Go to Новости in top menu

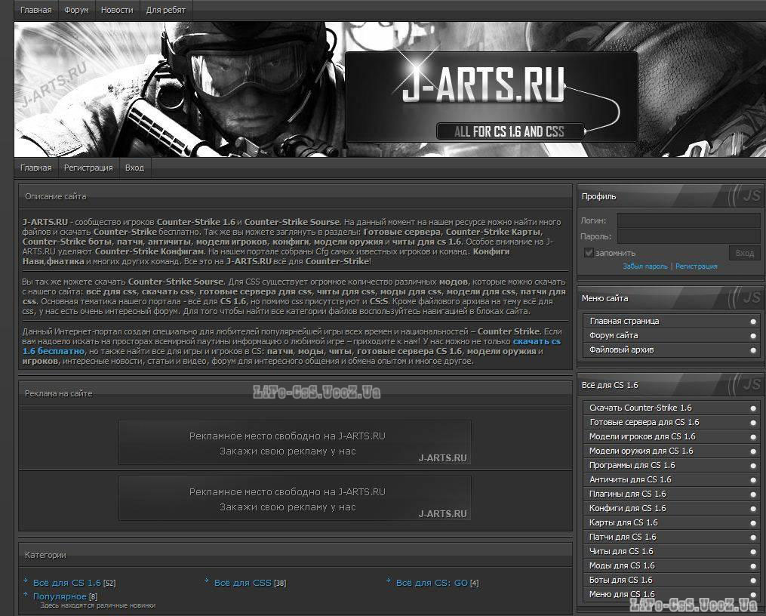point(117,10)
